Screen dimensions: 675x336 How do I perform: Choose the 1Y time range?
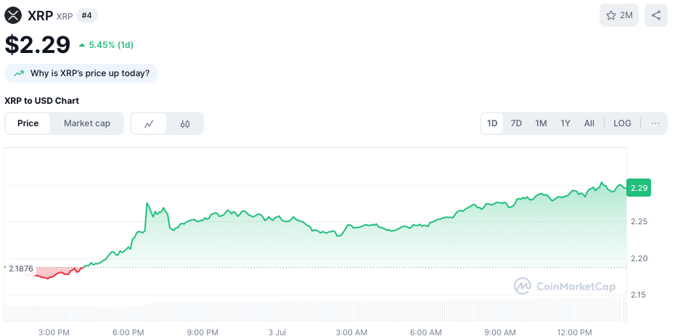tap(565, 123)
